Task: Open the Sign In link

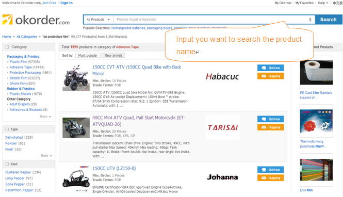Action: point(67,3)
